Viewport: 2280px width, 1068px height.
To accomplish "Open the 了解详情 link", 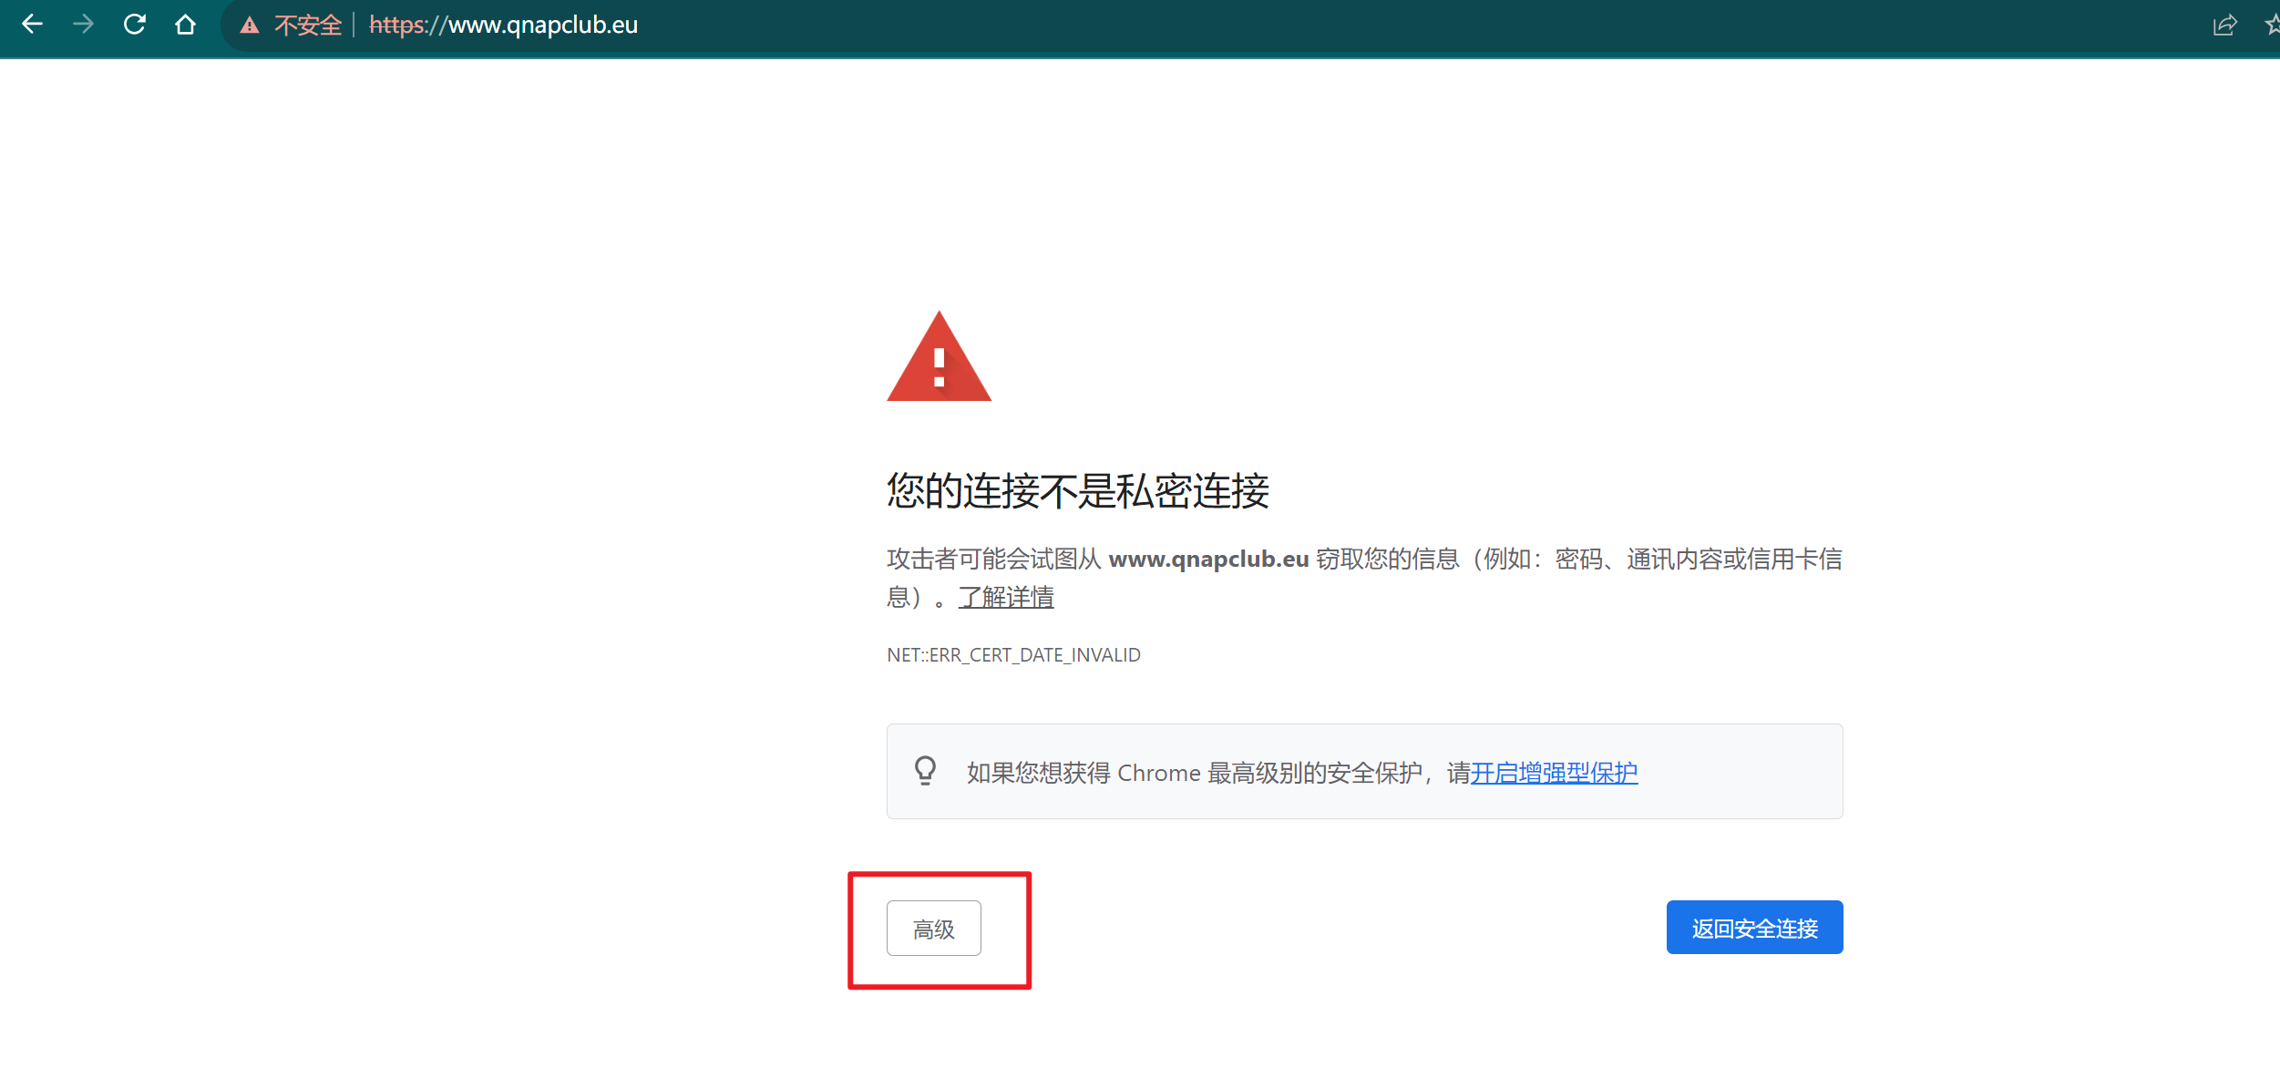I will pos(1006,598).
